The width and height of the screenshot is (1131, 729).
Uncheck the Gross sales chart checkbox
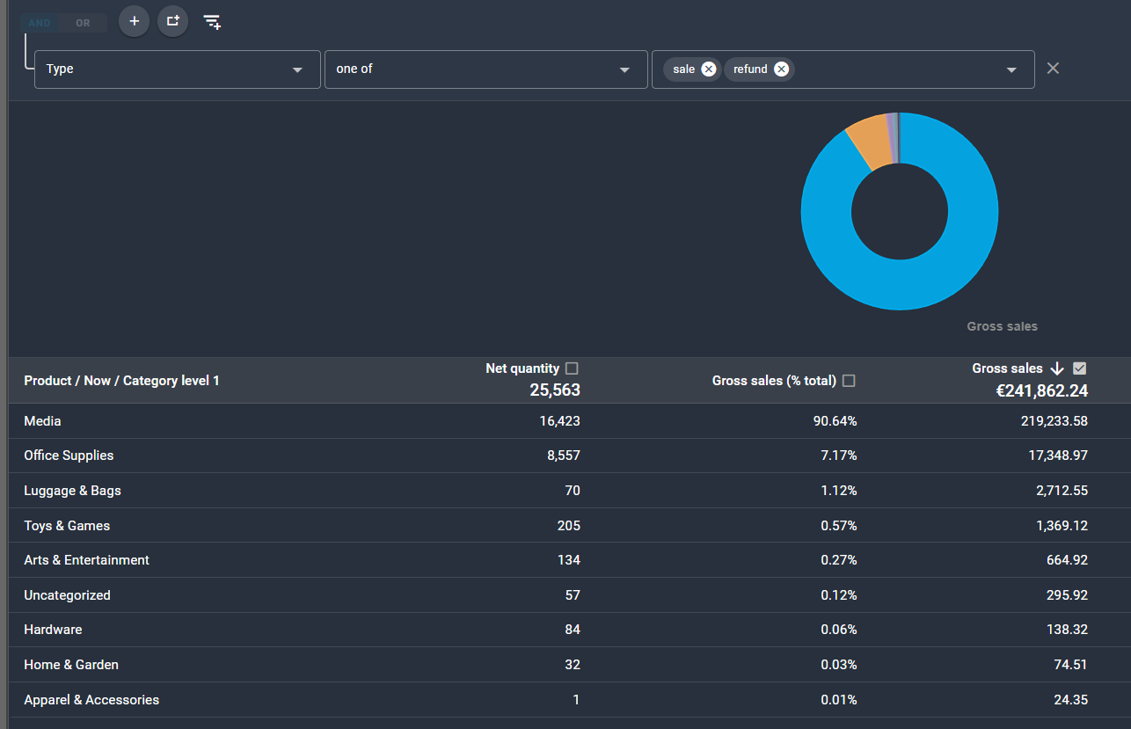1080,368
